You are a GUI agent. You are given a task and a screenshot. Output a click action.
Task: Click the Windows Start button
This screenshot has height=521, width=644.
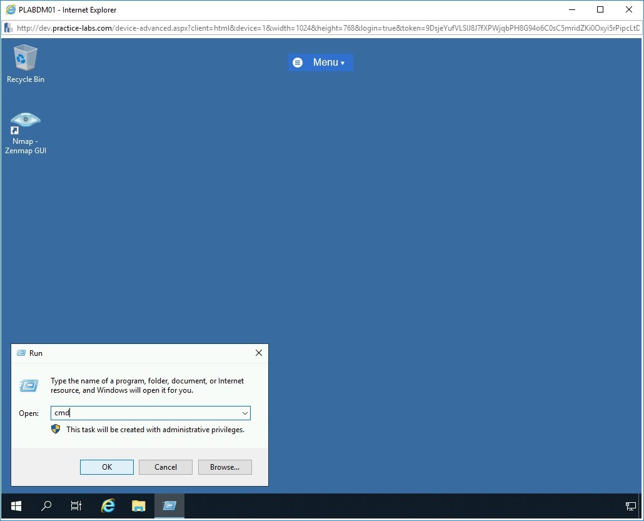pos(15,505)
